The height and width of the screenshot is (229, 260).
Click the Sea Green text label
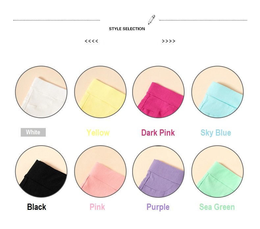click(x=217, y=207)
